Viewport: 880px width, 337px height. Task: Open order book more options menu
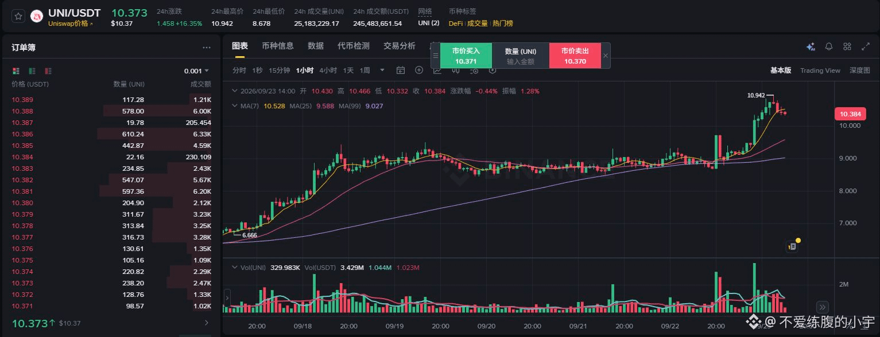tap(207, 48)
